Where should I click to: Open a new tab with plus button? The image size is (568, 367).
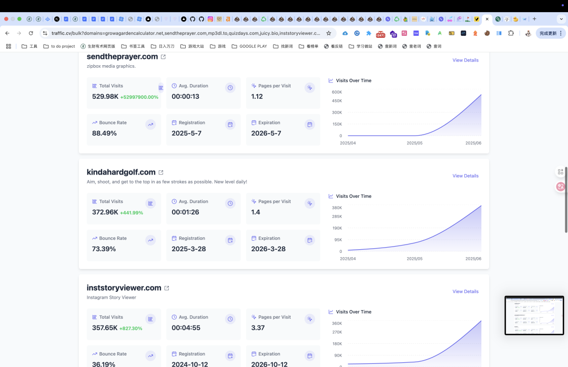[534, 19]
